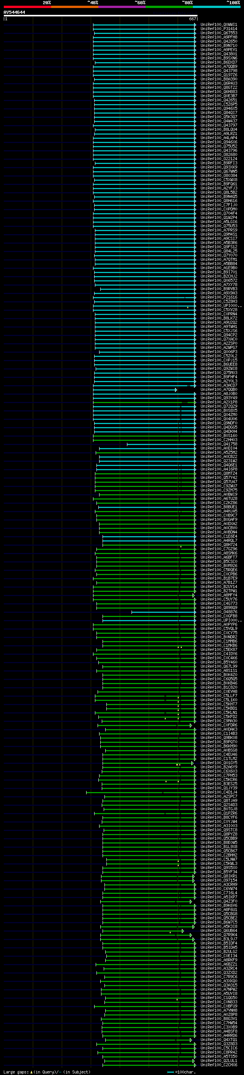Select UniRef100_C8PR42 label
244x1075 pixels.
(219, 1052)
